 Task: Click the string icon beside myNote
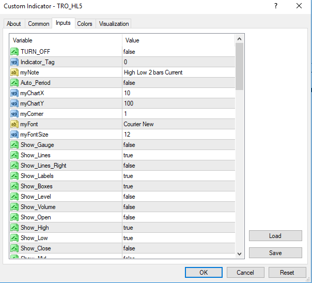point(14,72)
